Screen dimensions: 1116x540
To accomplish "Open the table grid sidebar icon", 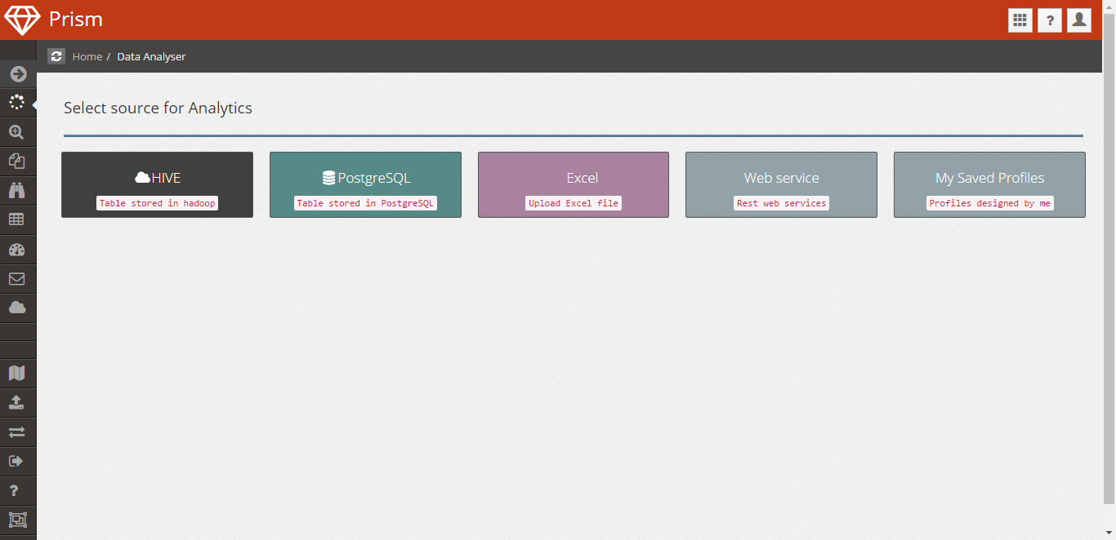I will click(18, 220).
